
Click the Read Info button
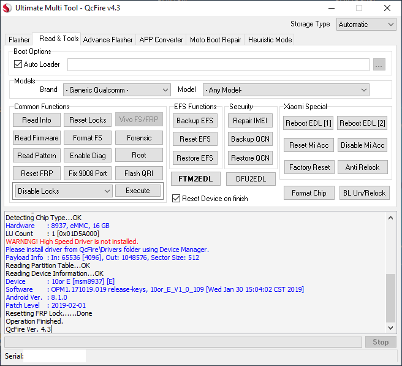pyautogui.click(x=37, y=120)
